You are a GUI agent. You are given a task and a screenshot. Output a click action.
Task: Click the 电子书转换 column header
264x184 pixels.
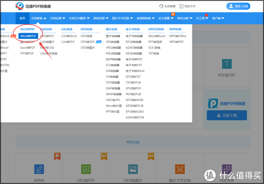[x=133, y=29]
